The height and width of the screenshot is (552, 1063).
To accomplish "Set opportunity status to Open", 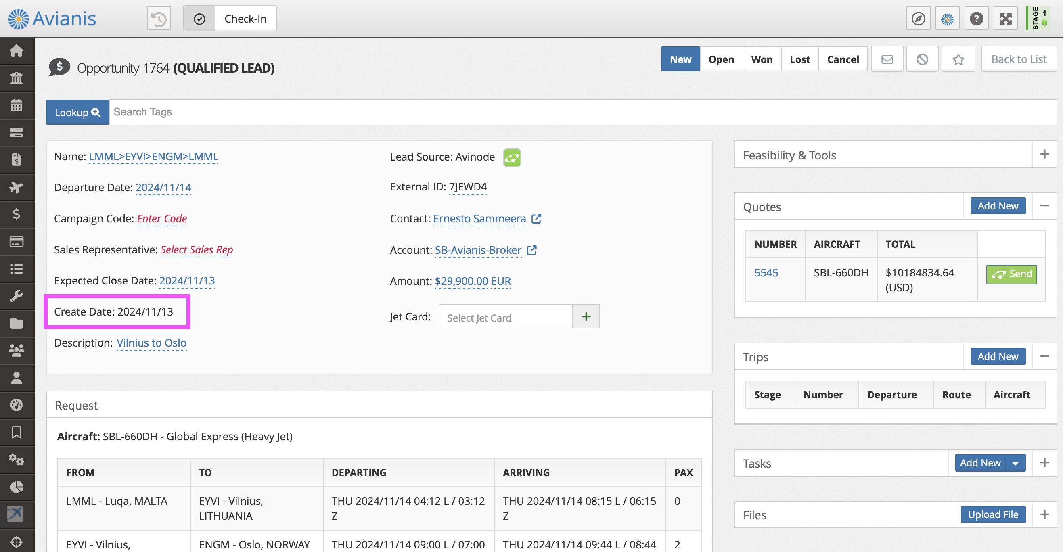I will [x=721, y=59].
